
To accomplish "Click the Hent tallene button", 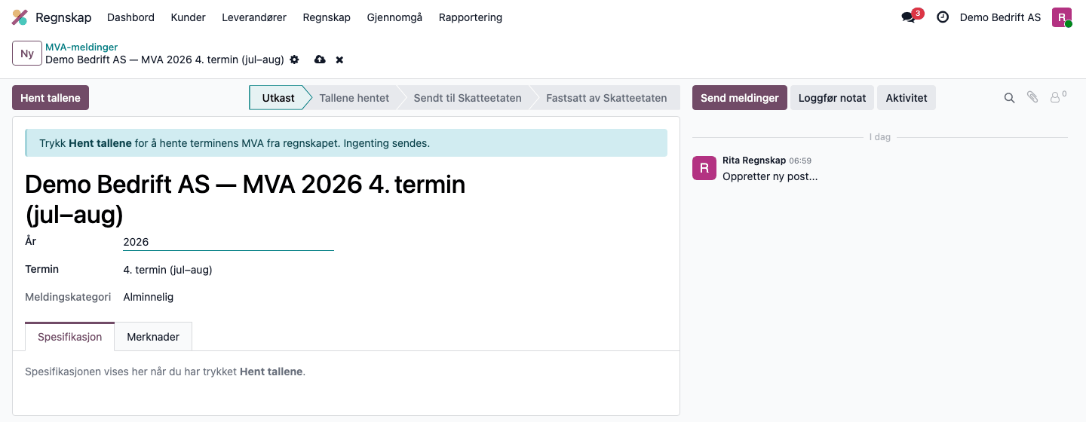I will [51, 98].
